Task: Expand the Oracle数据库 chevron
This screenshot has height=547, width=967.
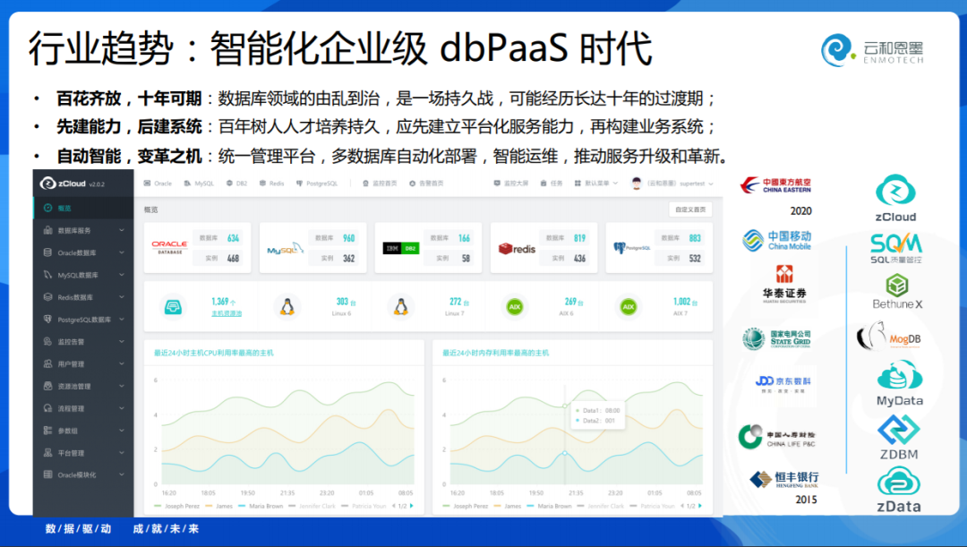Action: tap(122, 252)
